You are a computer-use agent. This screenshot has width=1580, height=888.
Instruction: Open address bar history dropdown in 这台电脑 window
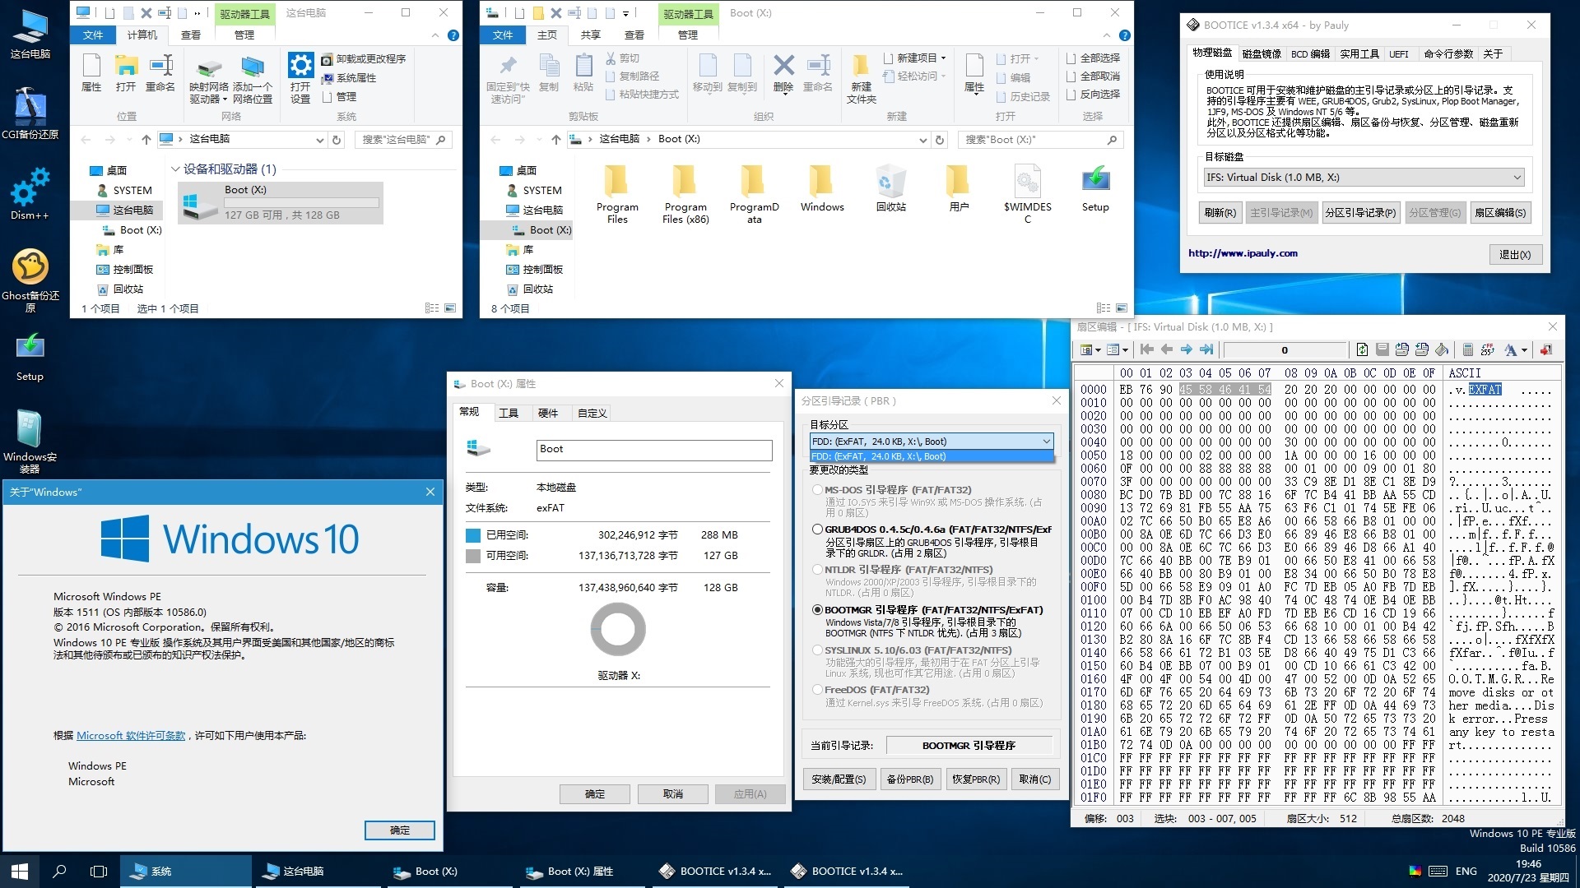click(x=320, y=140)
